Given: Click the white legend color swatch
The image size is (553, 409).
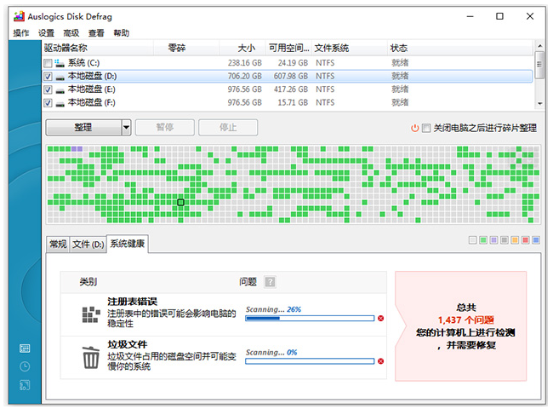Looking at the screenshot, I should pos(472,240).
